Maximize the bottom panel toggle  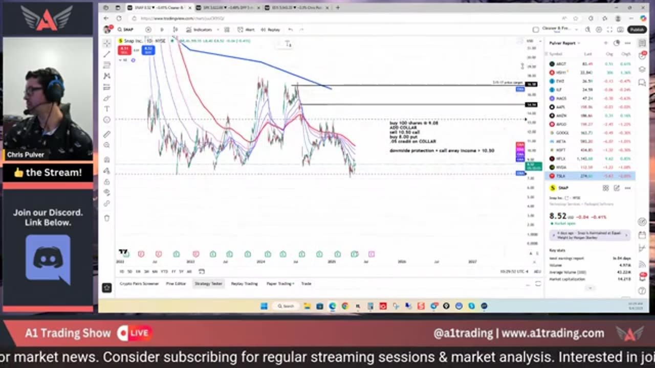[537, 284]
